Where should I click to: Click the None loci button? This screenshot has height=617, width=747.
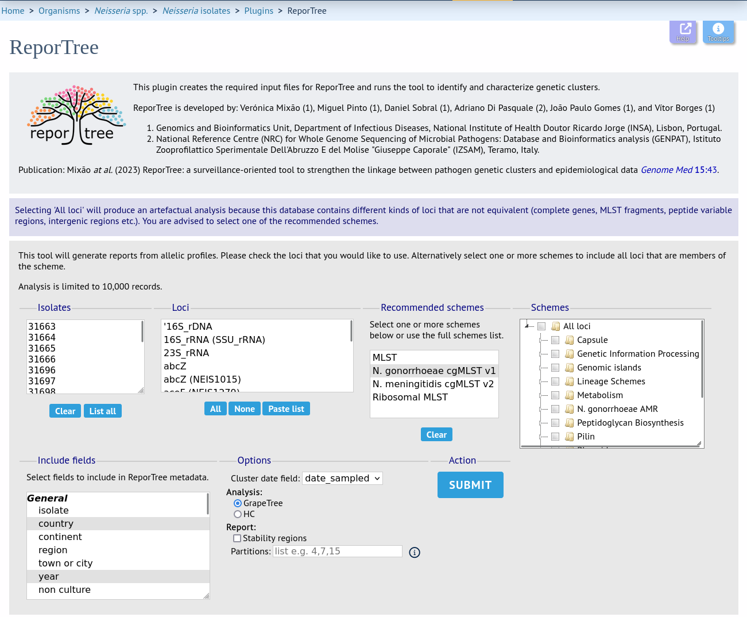coord(245,409)
